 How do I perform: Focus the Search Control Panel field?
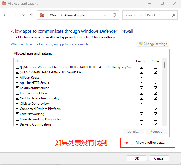tap(150, 15)
